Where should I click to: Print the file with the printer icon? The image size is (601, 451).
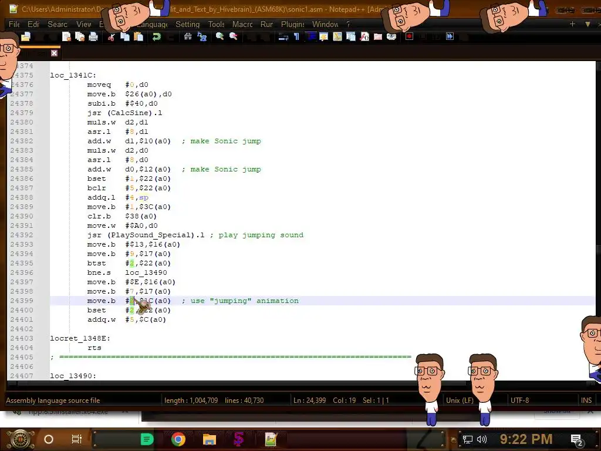point(93,37)
